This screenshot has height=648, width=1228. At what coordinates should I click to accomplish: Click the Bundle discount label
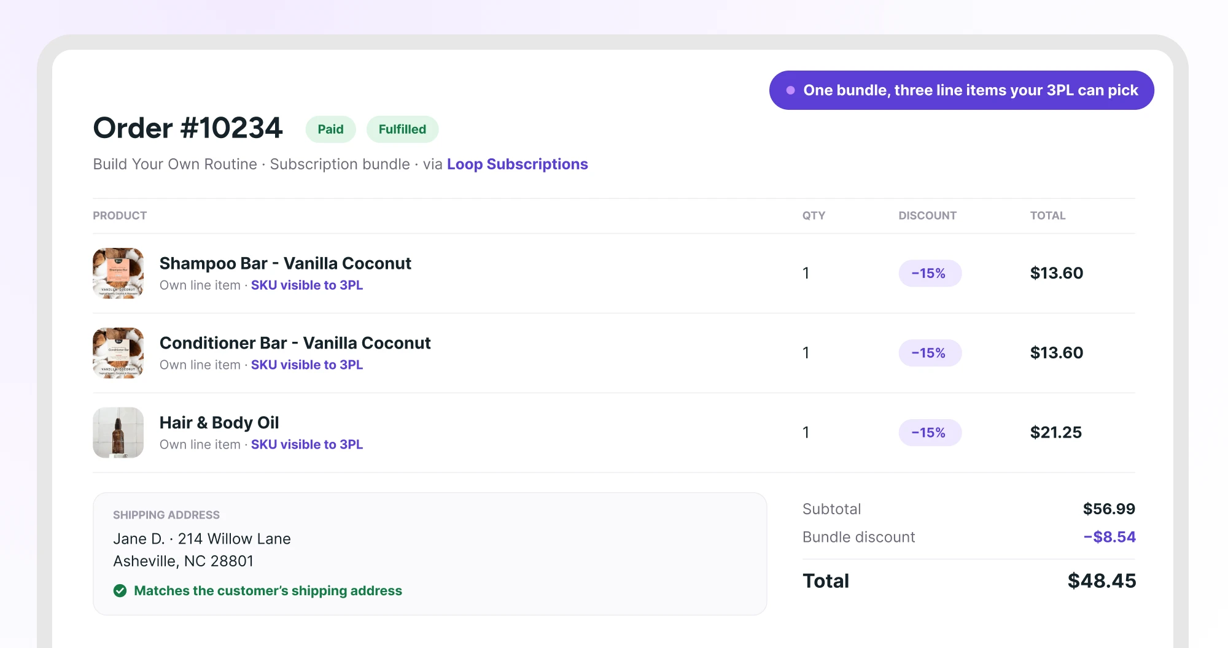point(858,537)
